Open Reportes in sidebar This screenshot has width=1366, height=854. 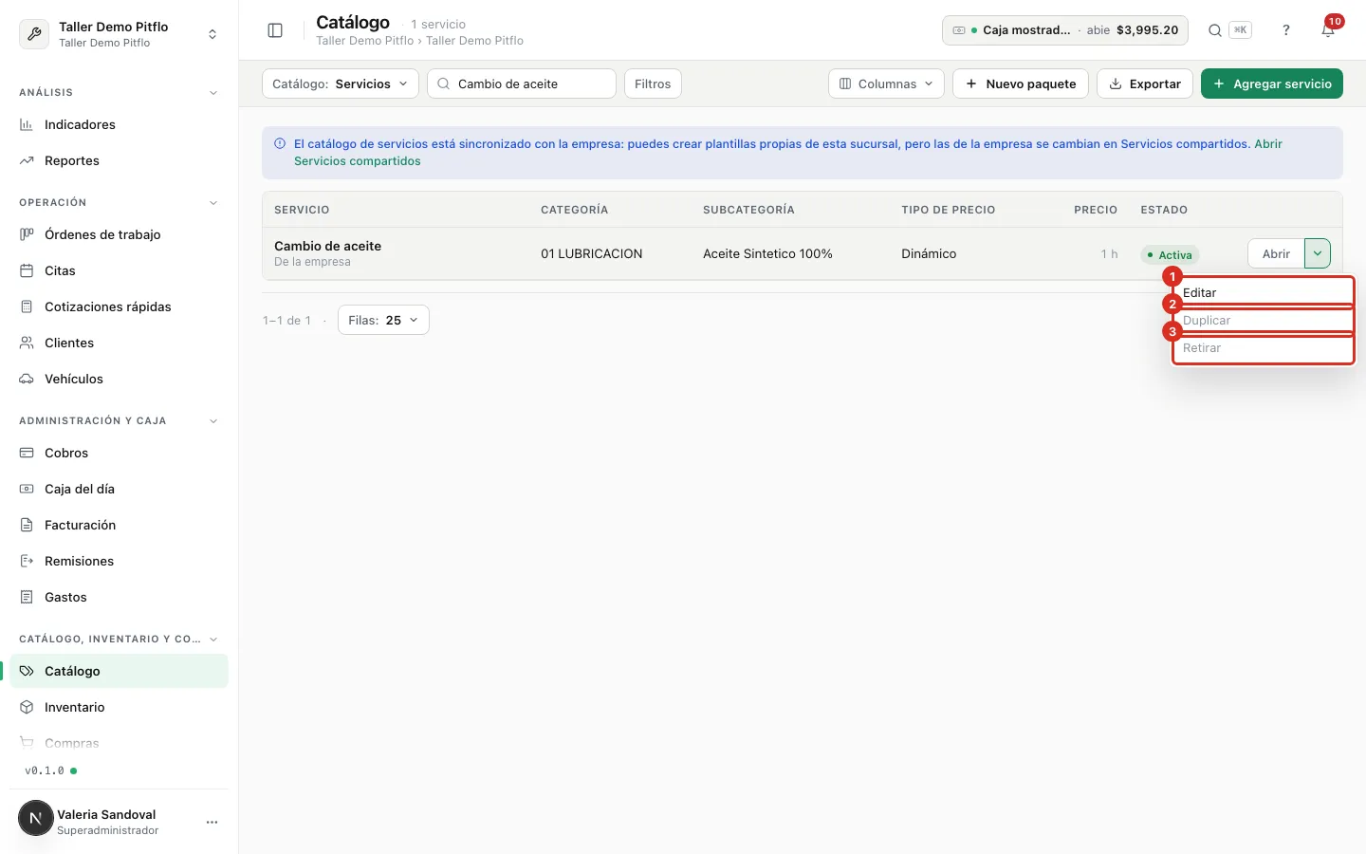click(119, 160)
